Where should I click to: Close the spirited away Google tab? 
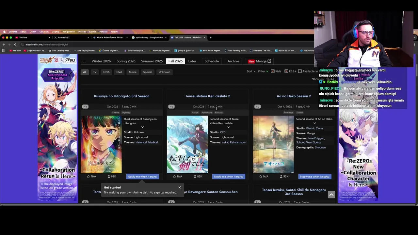click(166, 38)
